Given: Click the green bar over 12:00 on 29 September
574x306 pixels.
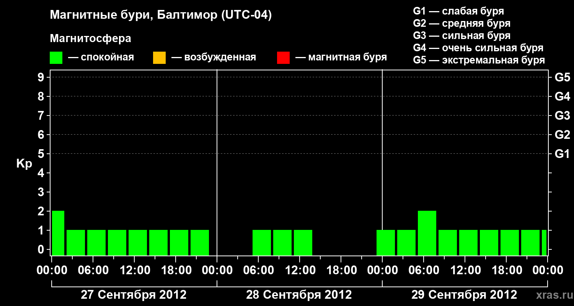Looking at the screenshot, I should coord(468,243).
